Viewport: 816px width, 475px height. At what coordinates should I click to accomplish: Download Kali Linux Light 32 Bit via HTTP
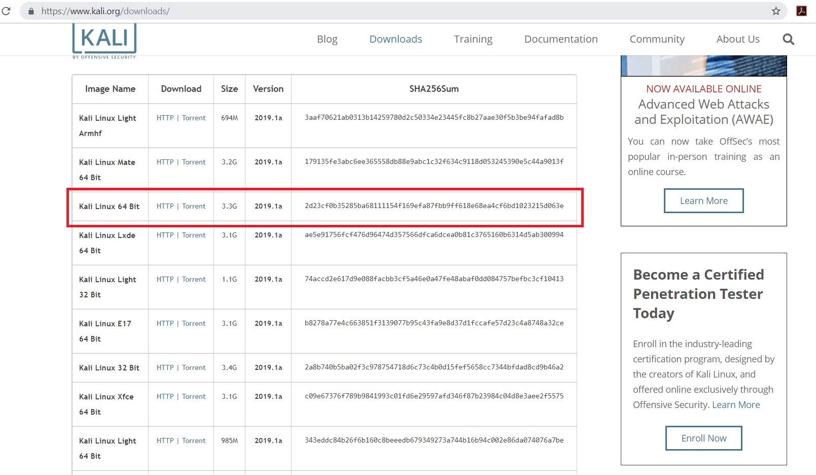[165, 279]
